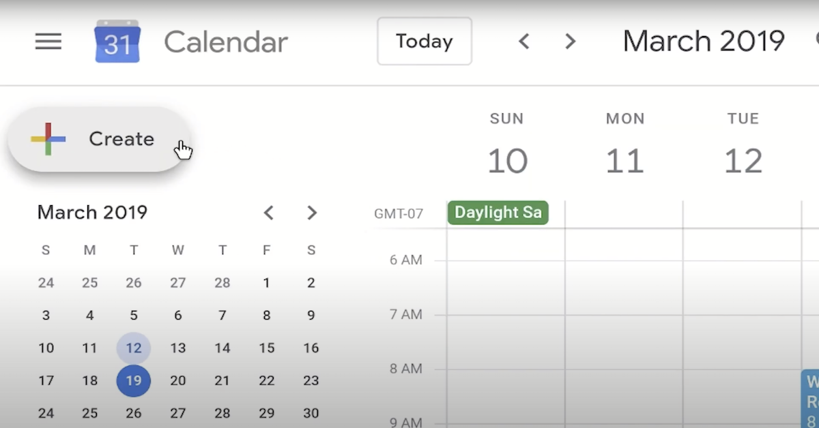Open Tuesday 12 day view header

point(743,161)
